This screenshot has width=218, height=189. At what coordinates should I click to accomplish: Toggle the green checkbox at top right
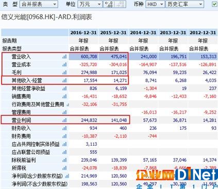(214, 4)
